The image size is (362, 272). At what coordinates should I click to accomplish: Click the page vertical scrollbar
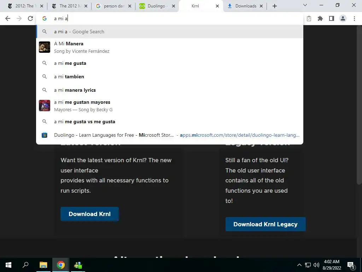359,104
